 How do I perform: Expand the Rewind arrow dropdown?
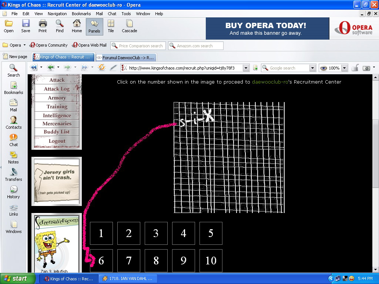point(41,67)
